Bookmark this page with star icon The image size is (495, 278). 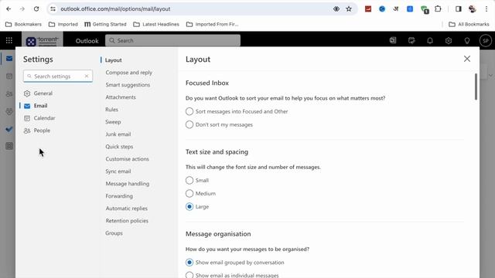(349, 8)
